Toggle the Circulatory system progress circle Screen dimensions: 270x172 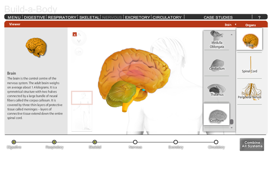216,142
